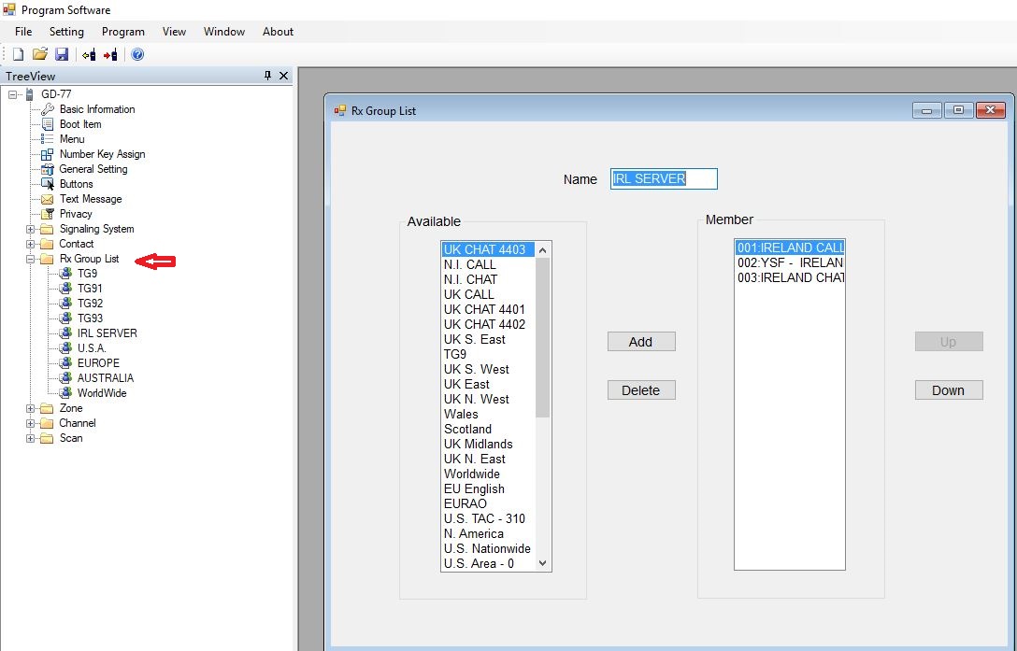1017x651 pixels.
Task: Click the Number Key Assign icon
Action: pos(48,154)
